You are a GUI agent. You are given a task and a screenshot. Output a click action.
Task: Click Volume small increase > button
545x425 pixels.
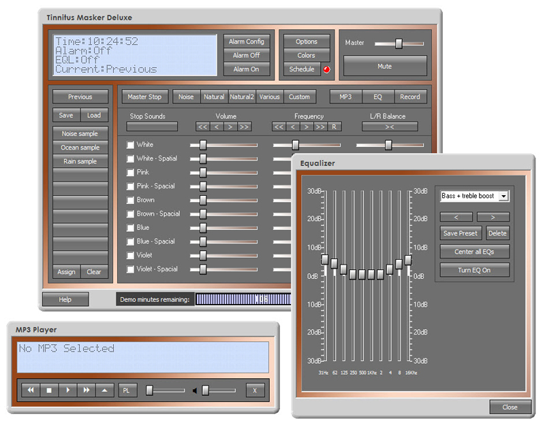click(230, 126)
